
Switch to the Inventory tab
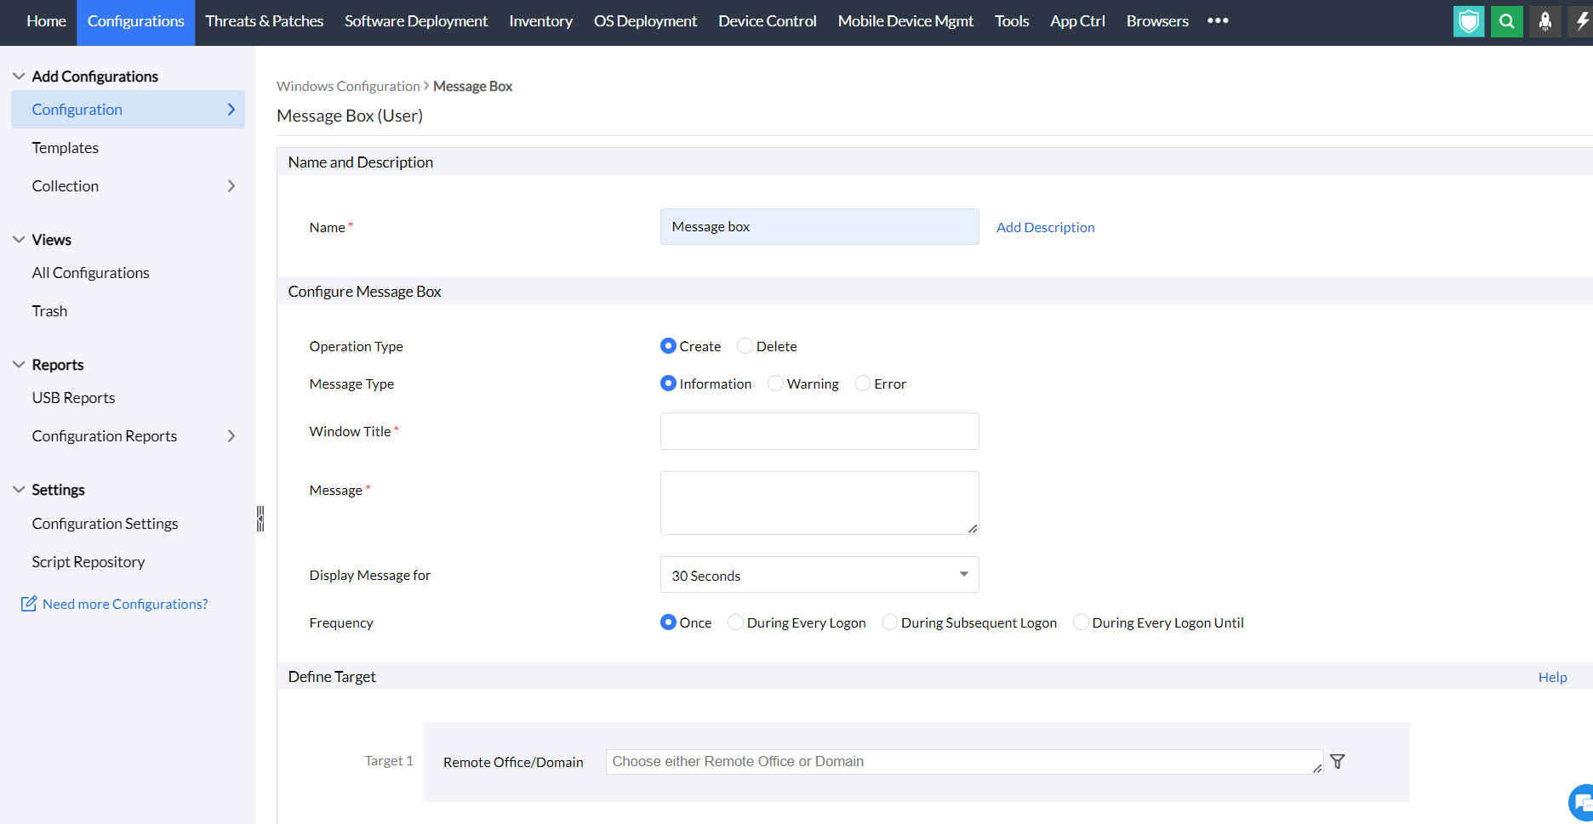click(540, 20)
